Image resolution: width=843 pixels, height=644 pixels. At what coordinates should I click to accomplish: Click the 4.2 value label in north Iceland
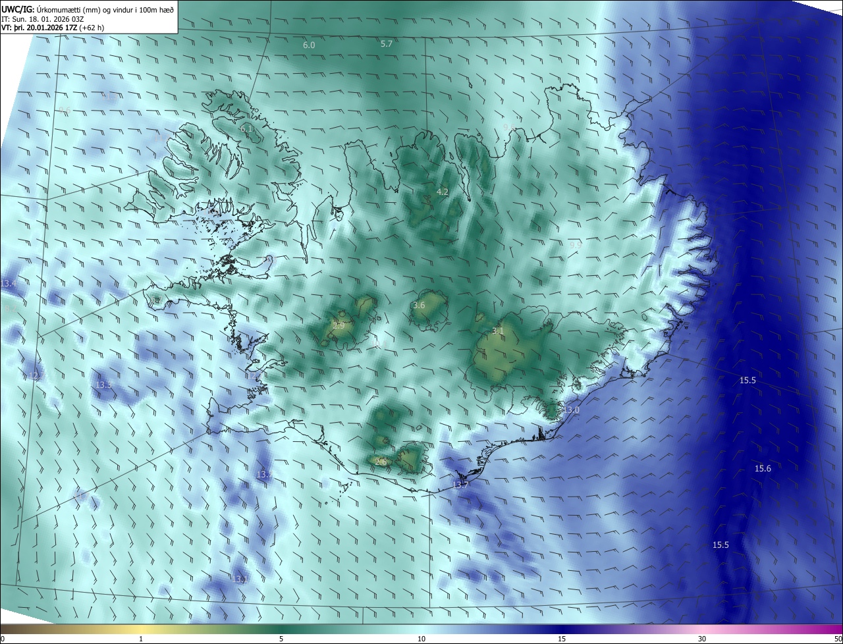(443, 192)
